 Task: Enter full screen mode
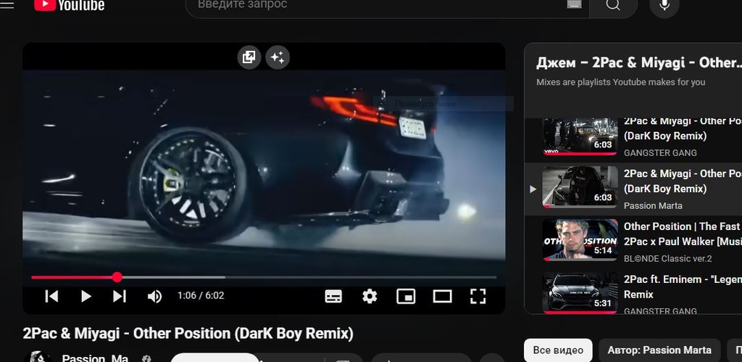pyautogui.click(x=478, y=297)
